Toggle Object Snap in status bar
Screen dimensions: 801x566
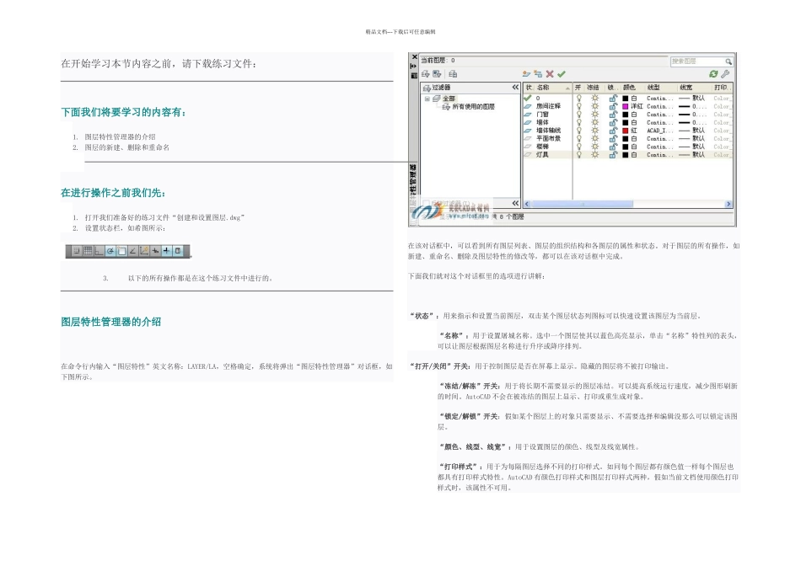click(121, 251)
